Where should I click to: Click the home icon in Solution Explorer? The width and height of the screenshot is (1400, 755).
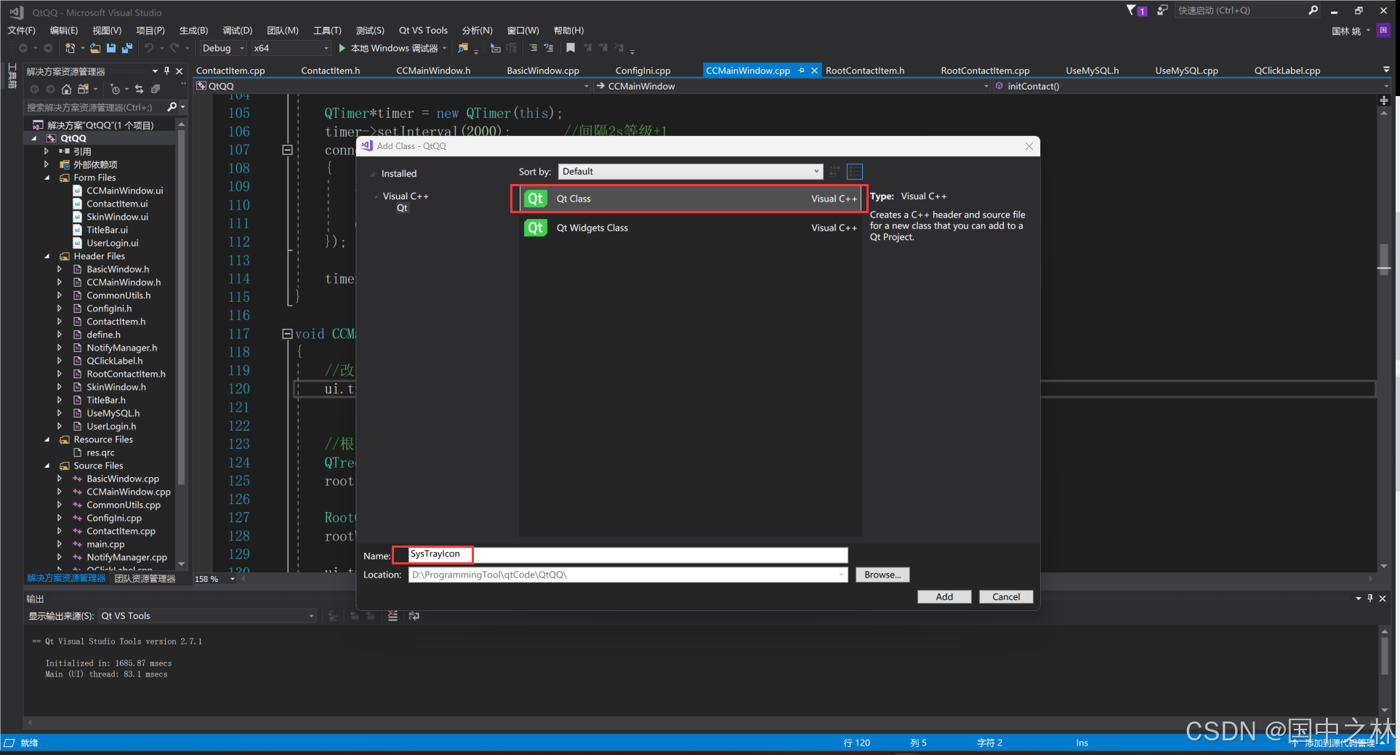66,89
